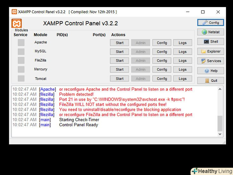Toggle the FileZilla service checkbox

coord(21,60)
